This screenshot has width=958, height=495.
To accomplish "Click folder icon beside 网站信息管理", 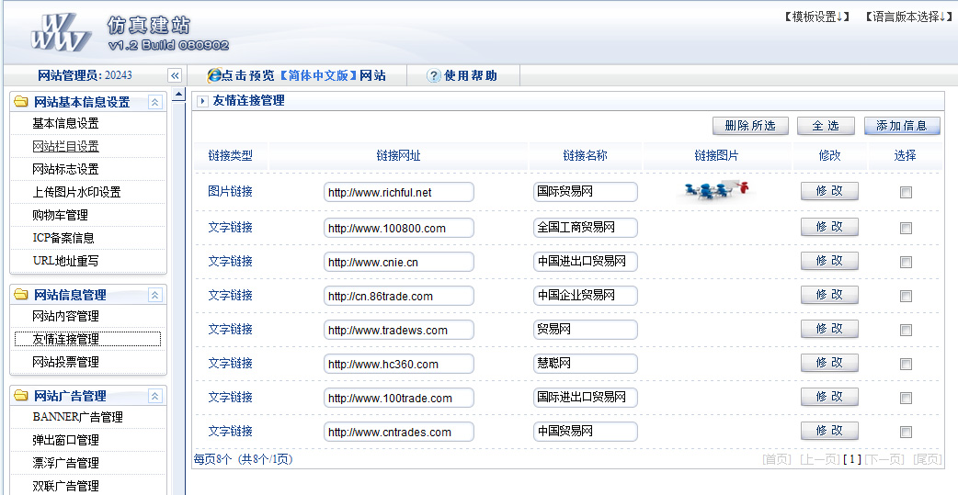I will pos(20,295).
